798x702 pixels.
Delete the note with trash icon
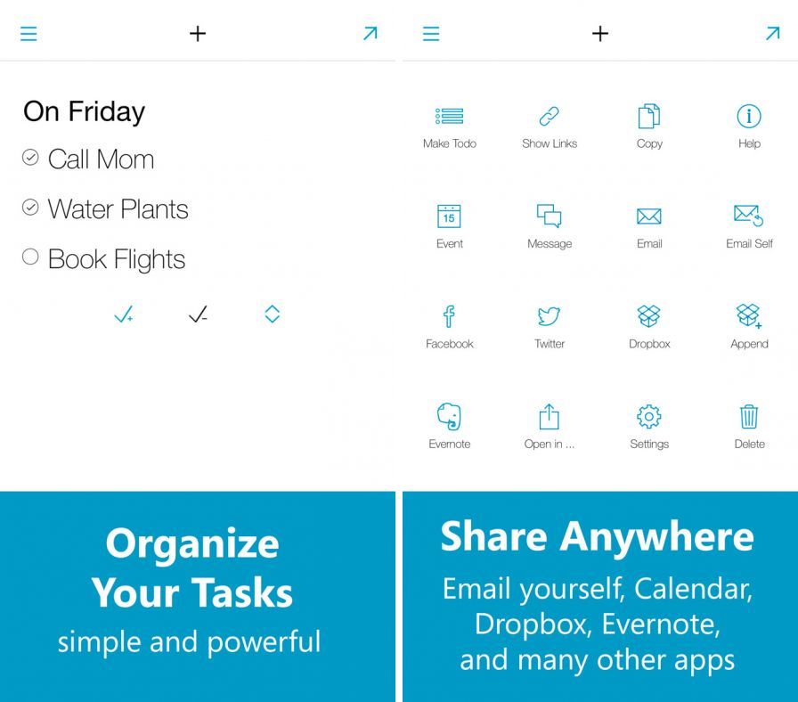[749, 416]
